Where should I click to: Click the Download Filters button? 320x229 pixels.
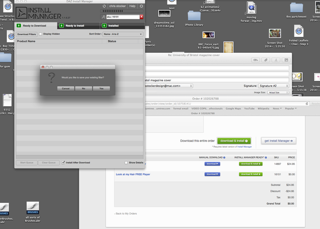click(x=27, y=34)
